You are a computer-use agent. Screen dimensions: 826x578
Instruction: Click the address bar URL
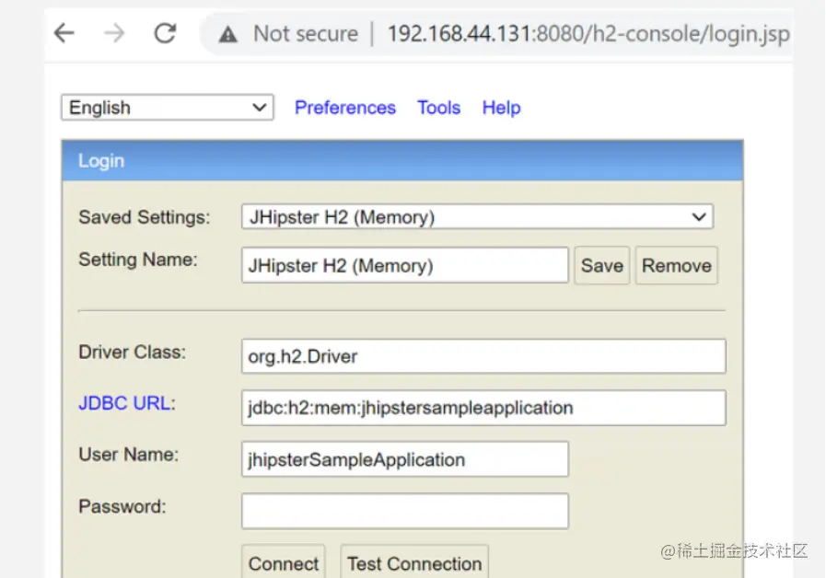tap(588, 34)
